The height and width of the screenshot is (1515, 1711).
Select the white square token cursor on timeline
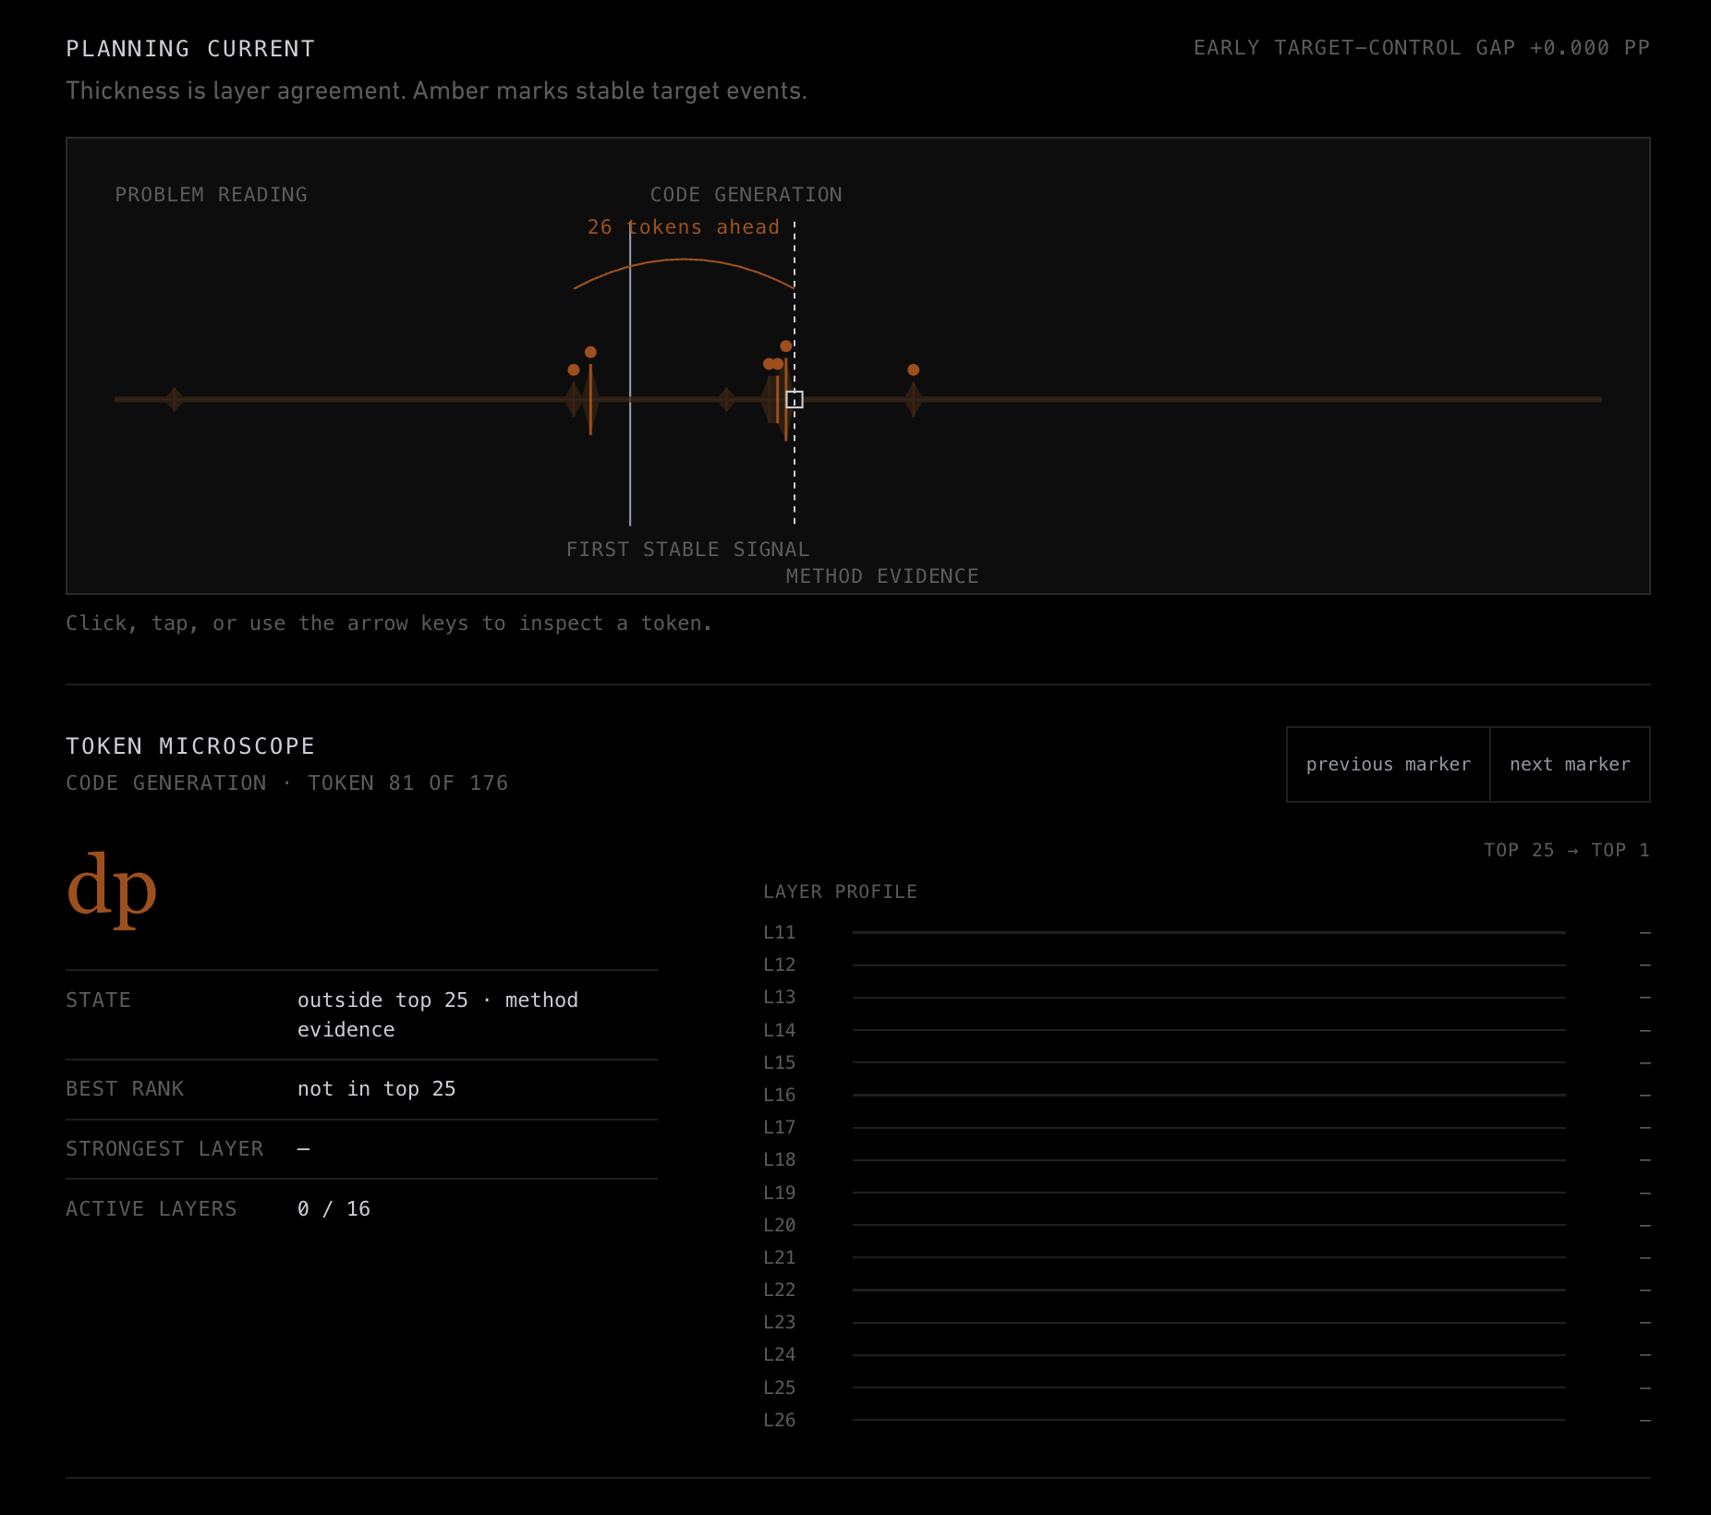(795, 399)
